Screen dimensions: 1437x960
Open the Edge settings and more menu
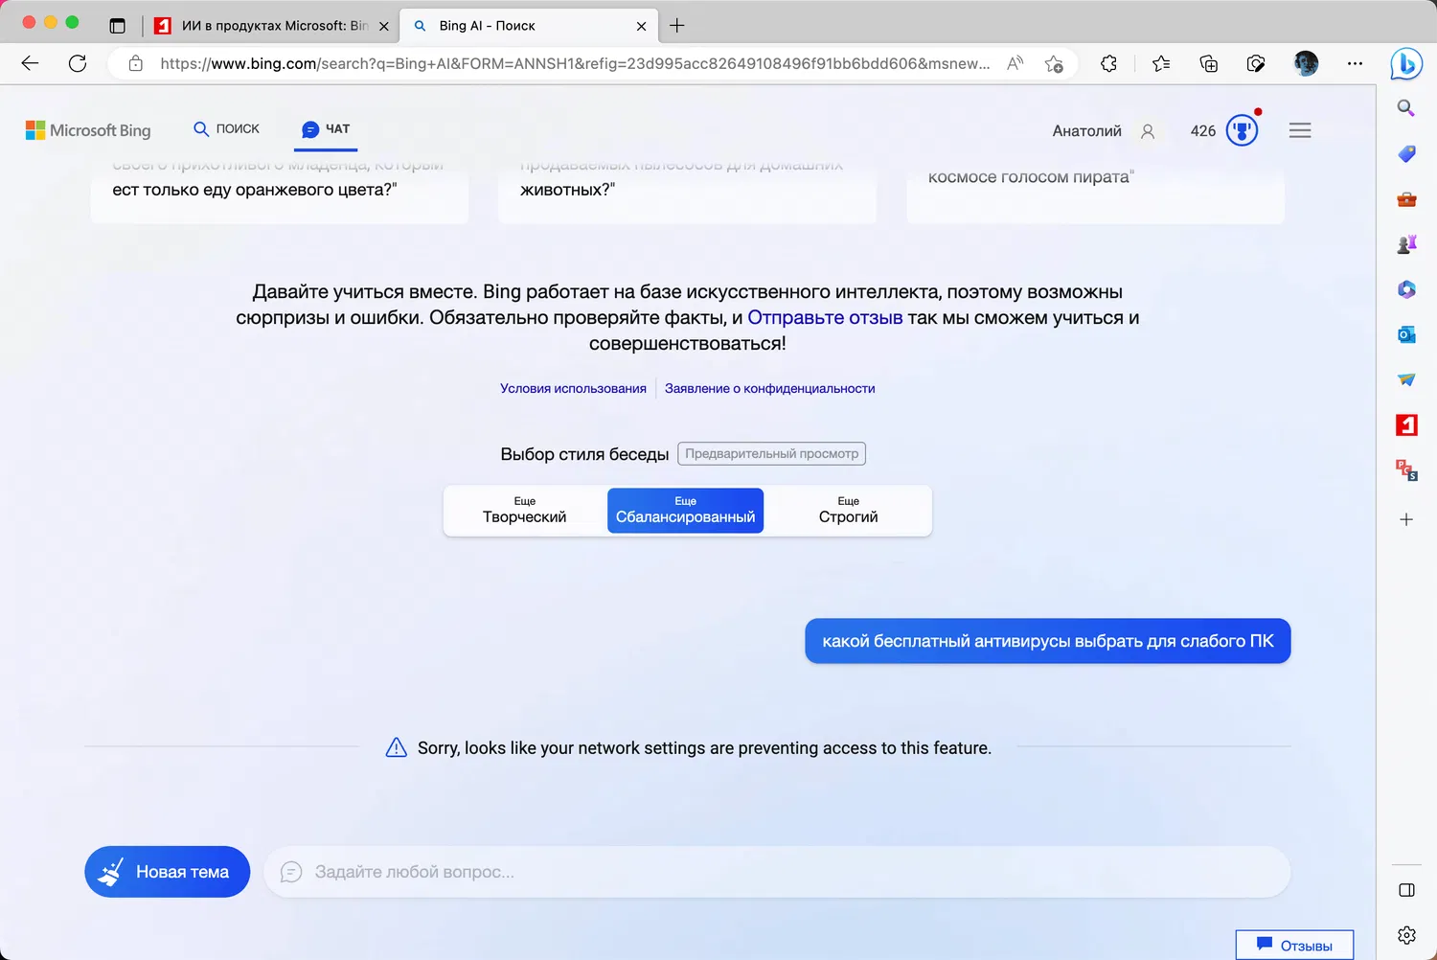click(x=1355, y=63)
